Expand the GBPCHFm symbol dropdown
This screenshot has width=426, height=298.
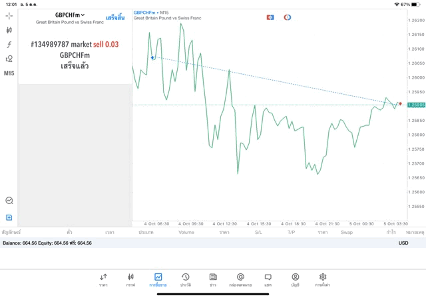pos(70,15)
